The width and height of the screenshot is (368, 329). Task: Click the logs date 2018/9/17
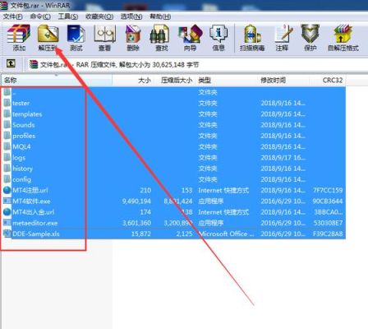[283, 158]
